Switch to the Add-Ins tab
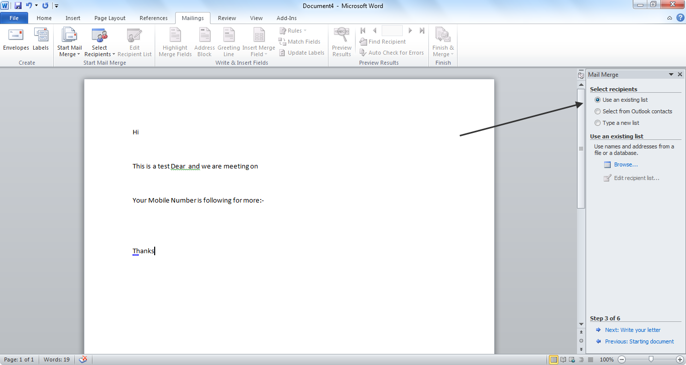Viewport: 686px width, 365px height. [x=287, y=18]
